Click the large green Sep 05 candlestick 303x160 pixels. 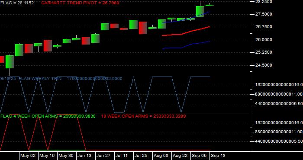200,11
